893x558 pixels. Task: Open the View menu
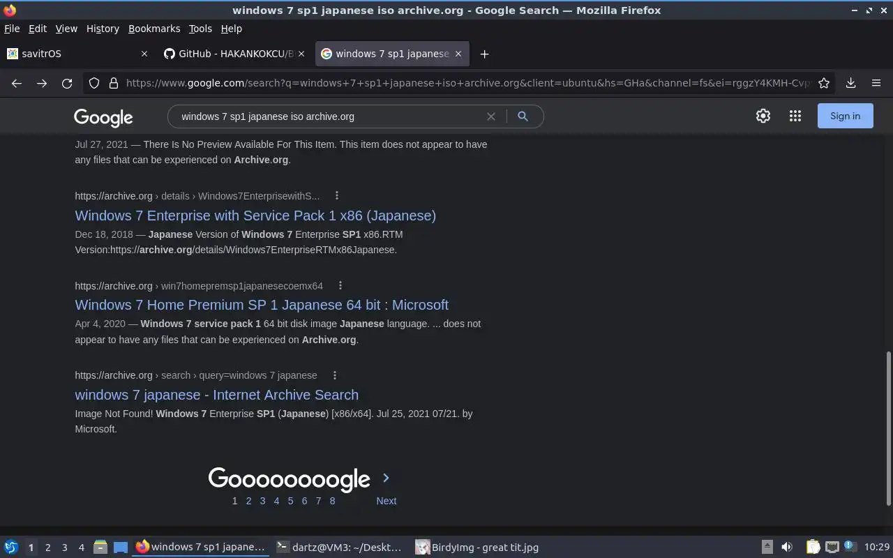point(66,29)
